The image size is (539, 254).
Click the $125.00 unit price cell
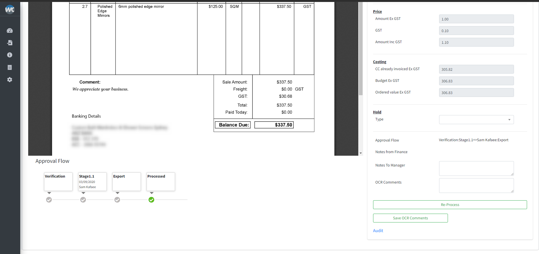point(215,7)
